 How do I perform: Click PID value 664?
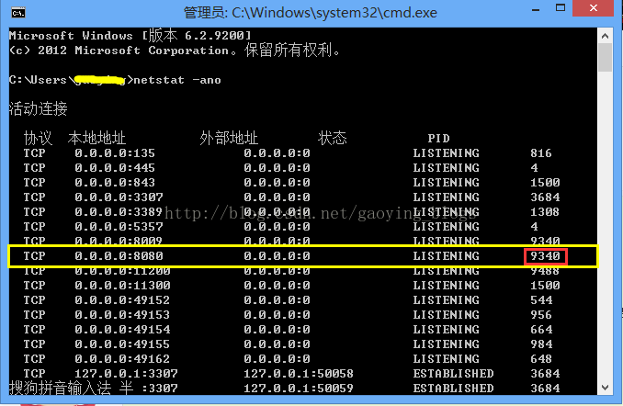(x=541, y=330)
